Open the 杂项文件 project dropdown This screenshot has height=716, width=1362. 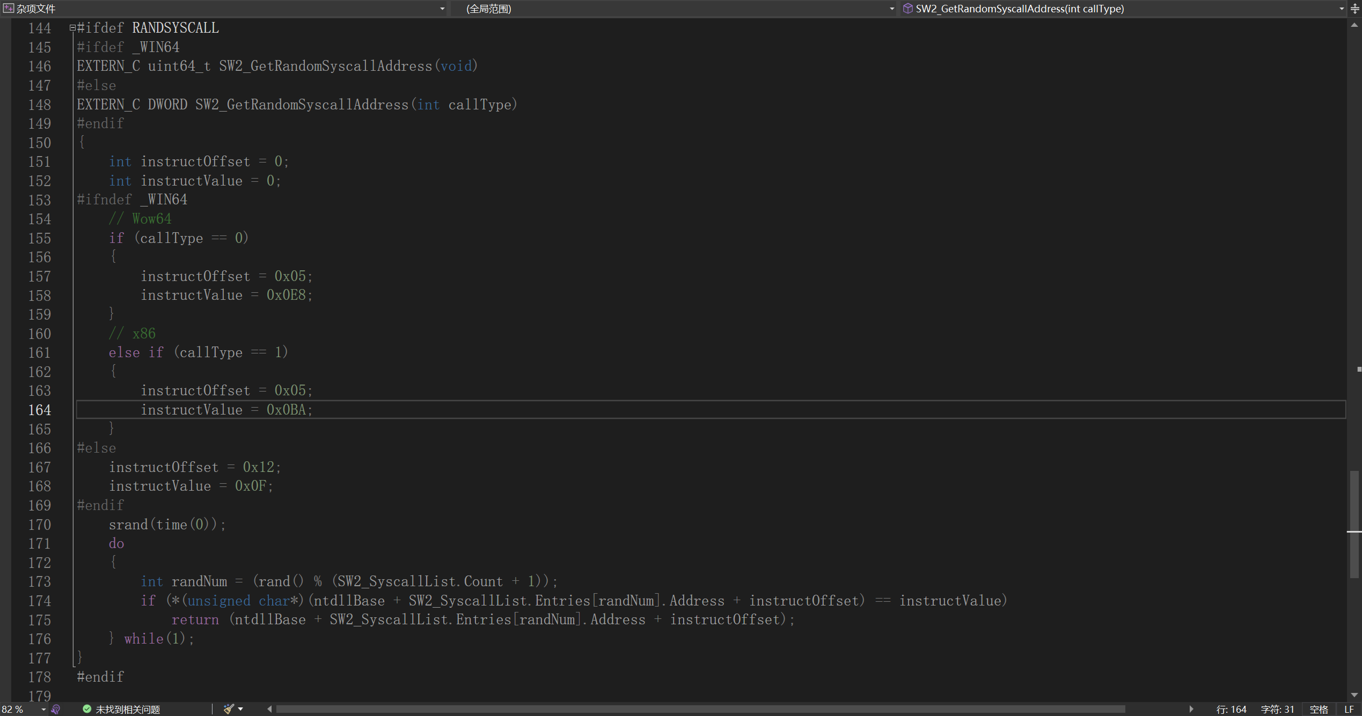click(x=442, y=9)
